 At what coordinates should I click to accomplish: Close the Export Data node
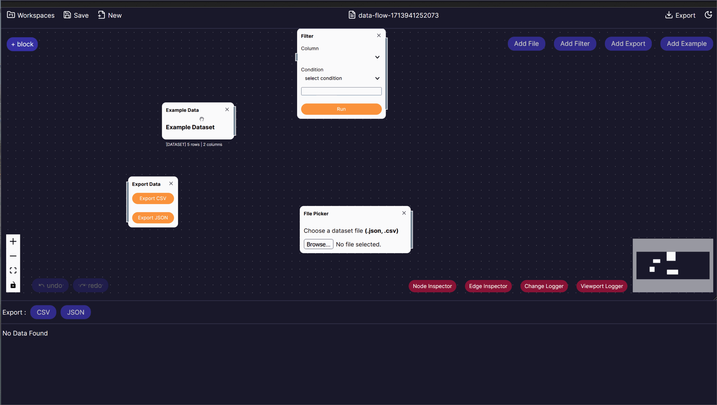(x=171, y=184)
